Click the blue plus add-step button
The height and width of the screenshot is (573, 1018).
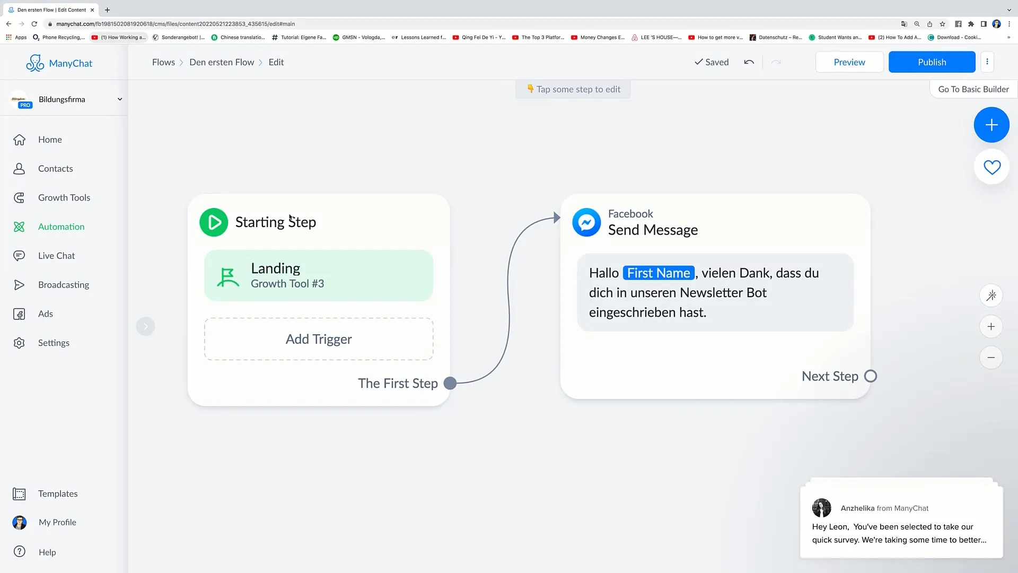click(991, 125)
